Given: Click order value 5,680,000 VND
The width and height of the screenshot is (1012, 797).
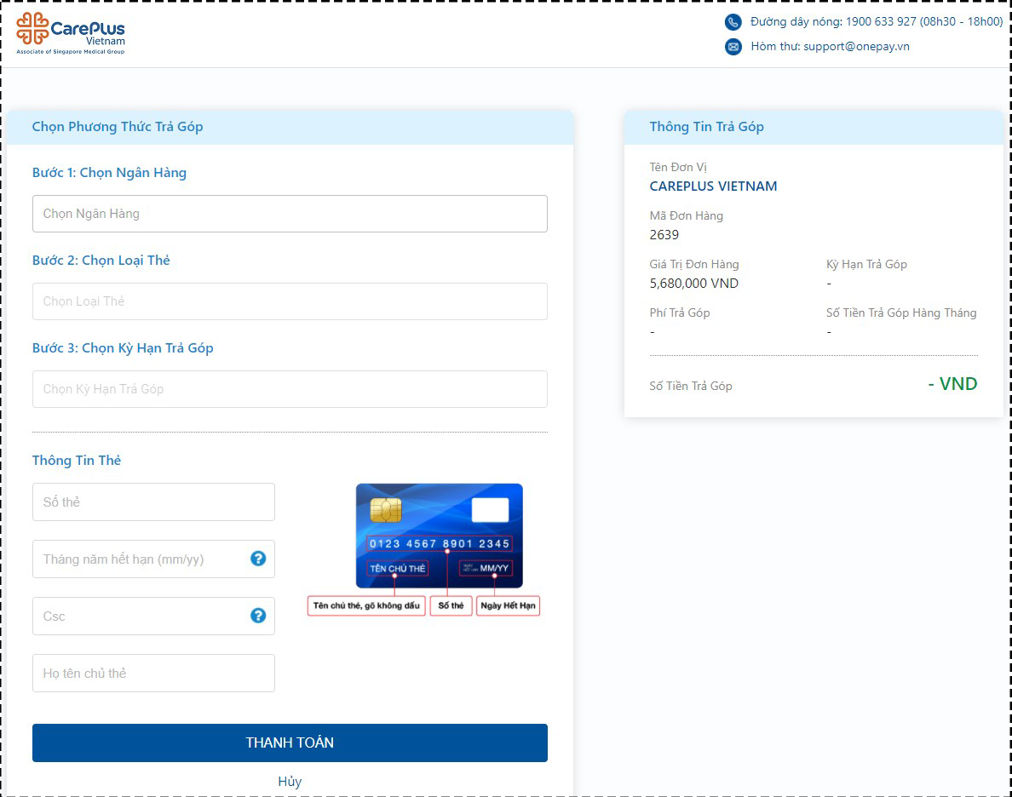Looking at the screenshot, I should (x=693, y=284).
